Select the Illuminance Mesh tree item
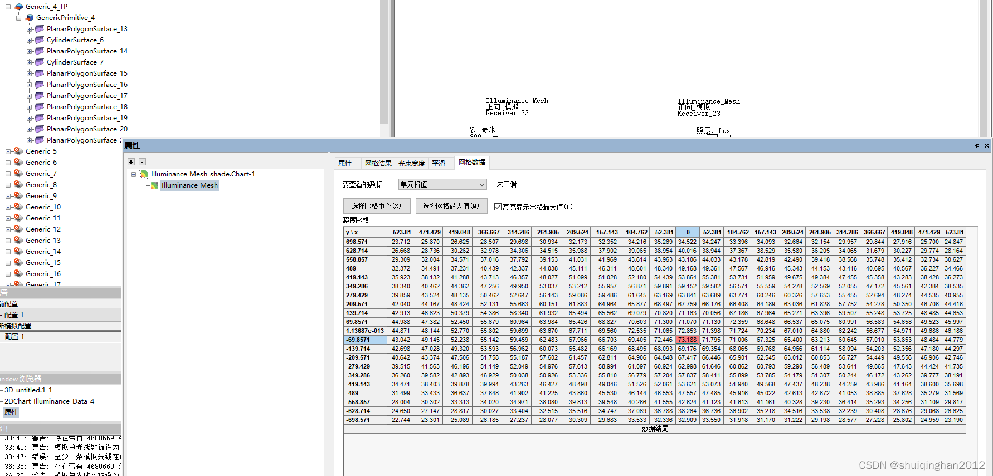993x476 pixels. (x=189, y=185)
